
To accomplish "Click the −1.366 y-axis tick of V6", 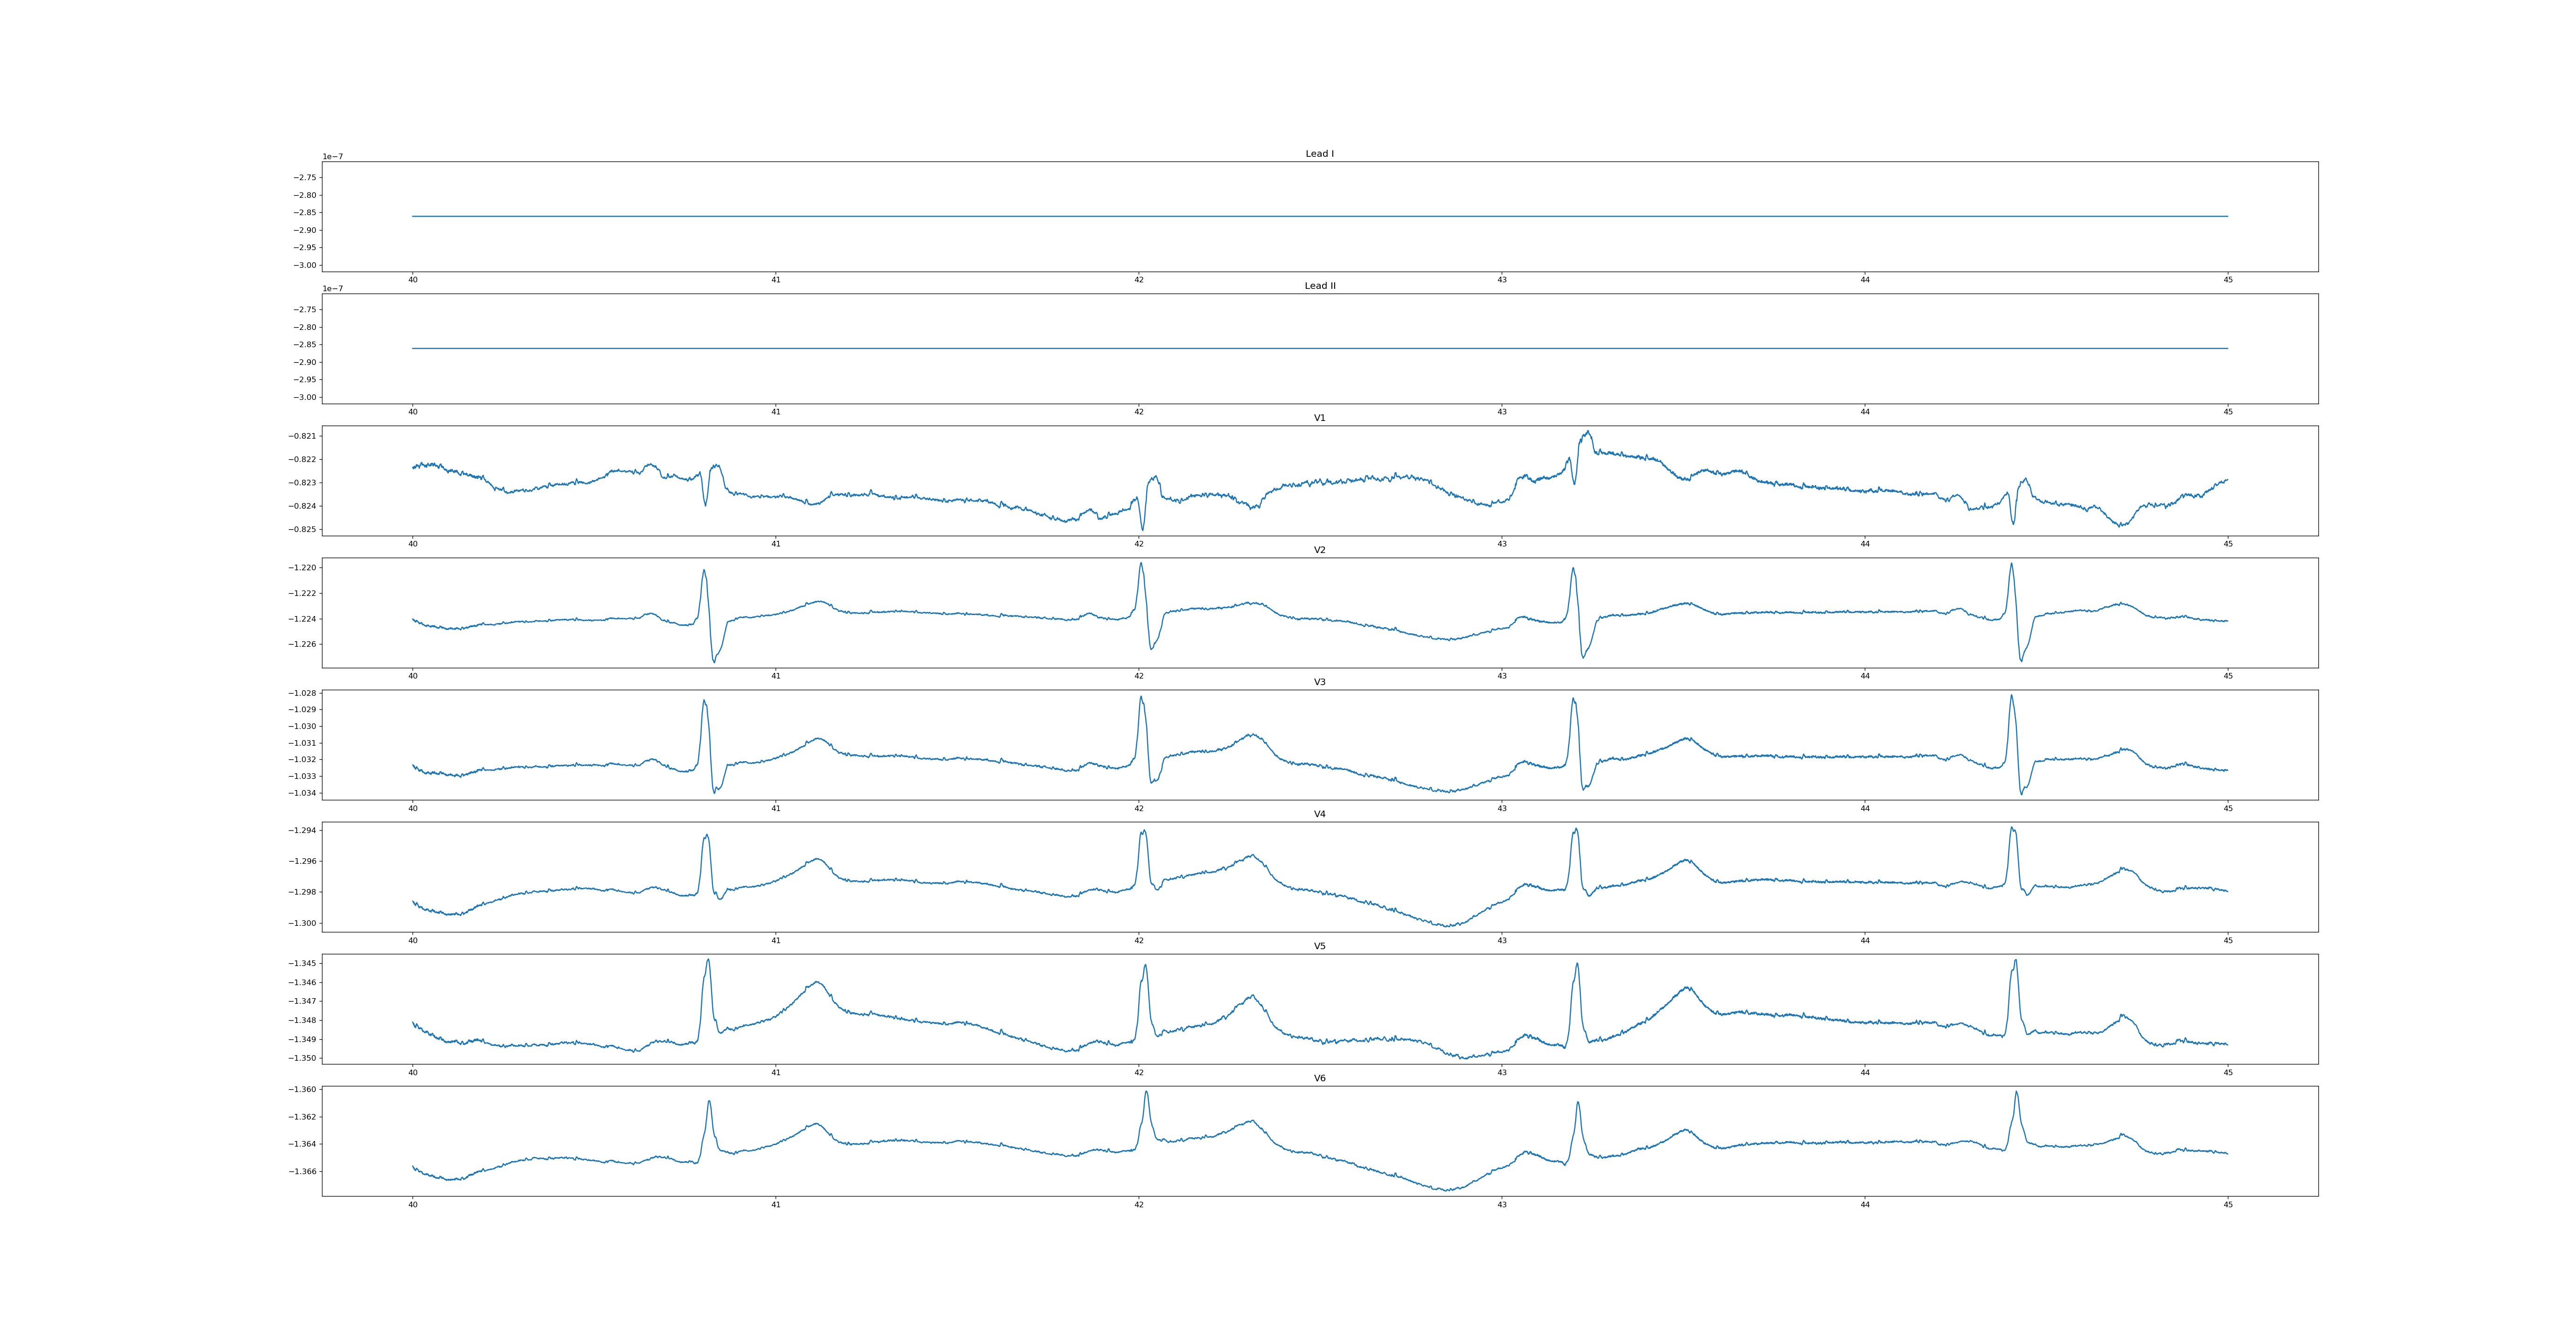I will [x=302, y=1171].
